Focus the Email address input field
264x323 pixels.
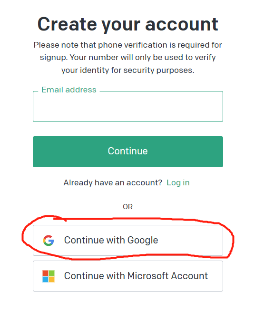(128, 107)
